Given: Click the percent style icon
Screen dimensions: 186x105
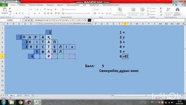Looking at the screenshot, I should click(99, 13).
